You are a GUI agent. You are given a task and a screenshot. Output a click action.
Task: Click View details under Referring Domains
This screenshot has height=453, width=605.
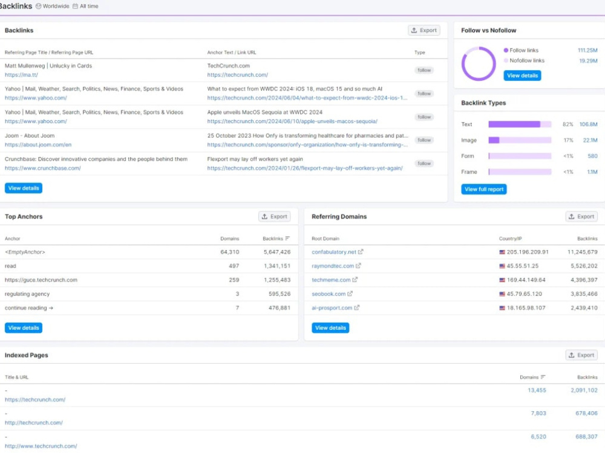coord(330,328)
